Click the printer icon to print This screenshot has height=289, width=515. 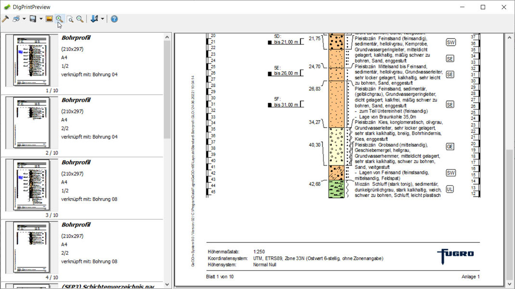point(16,19)
